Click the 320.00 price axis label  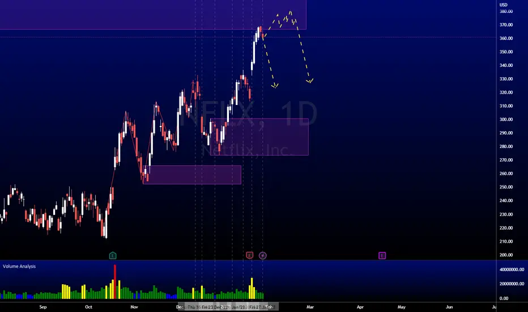[x=506, y=92]
